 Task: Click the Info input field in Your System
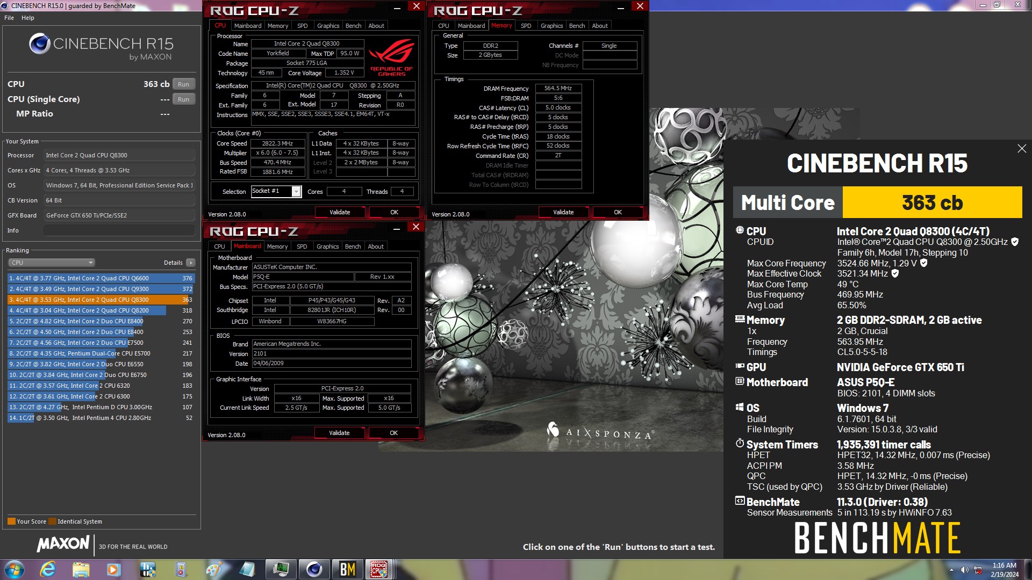(x=119, y=230)
